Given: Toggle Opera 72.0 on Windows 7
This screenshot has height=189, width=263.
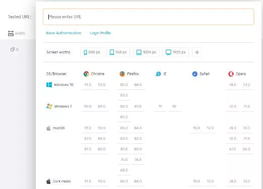Looking at the screenshot, I should [x=233, y=107].
